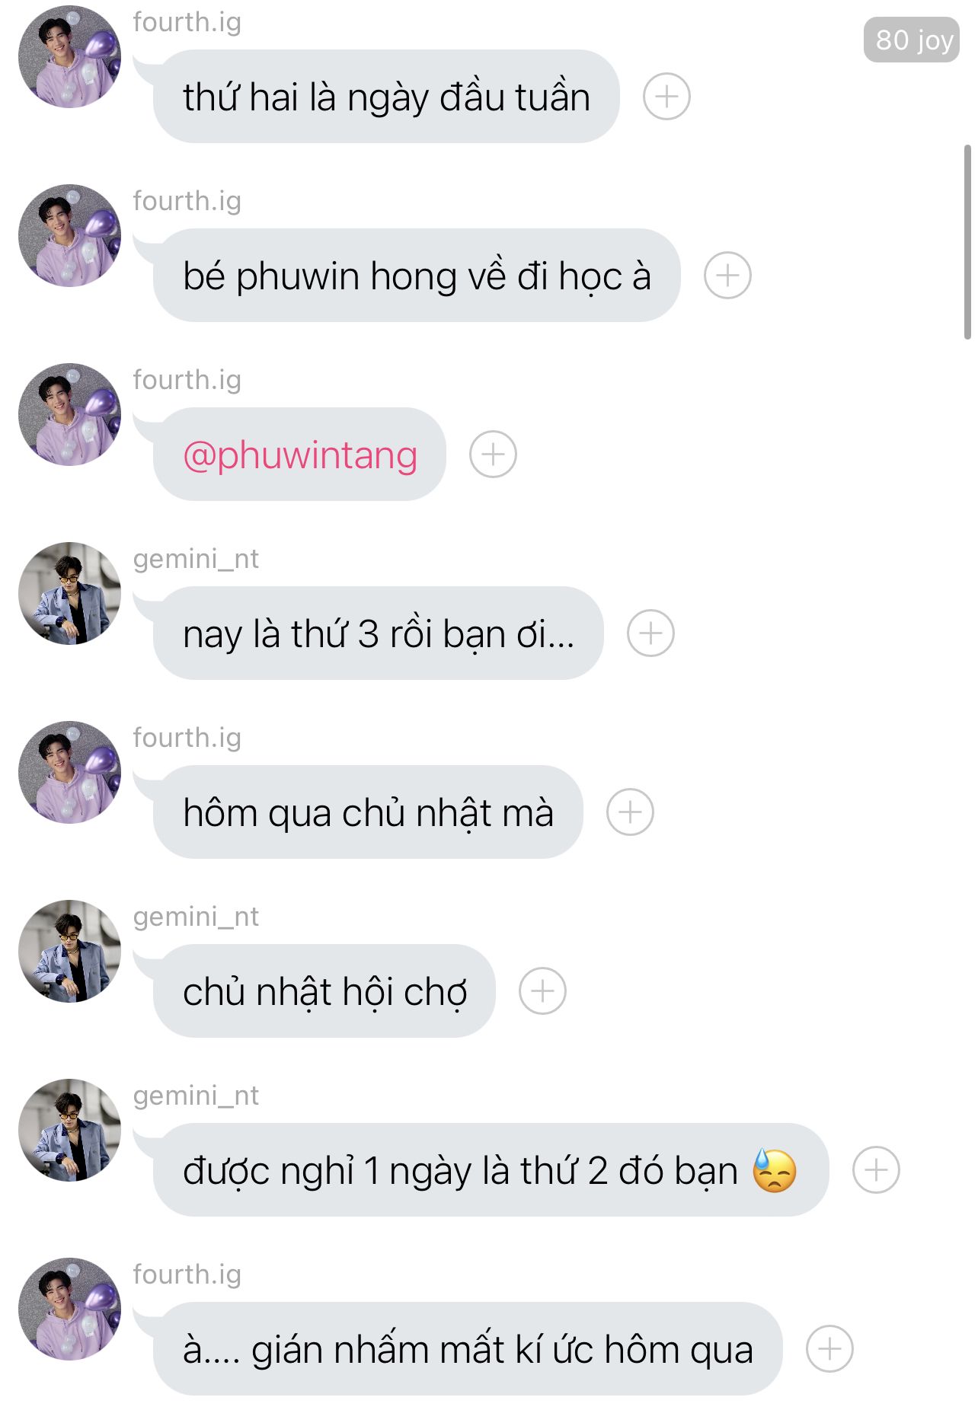Tap plus icon beside "bé phuwin hong về đi học à"
The height and width of the screenshot is (1410, 978).
[x=727, y=275]
